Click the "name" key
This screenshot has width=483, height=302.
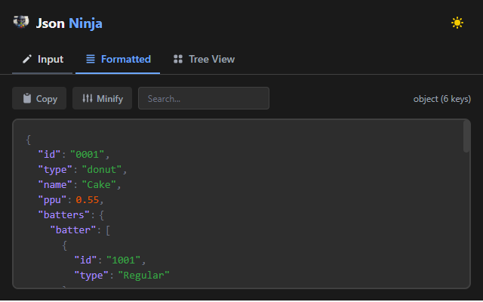pos(55,184)
